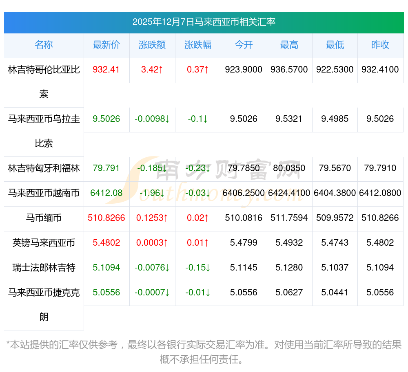The height and width of the screenshot is (372, 408).
Task: Open the 英镑马来西亚币 currency pair
Action: 44,243
